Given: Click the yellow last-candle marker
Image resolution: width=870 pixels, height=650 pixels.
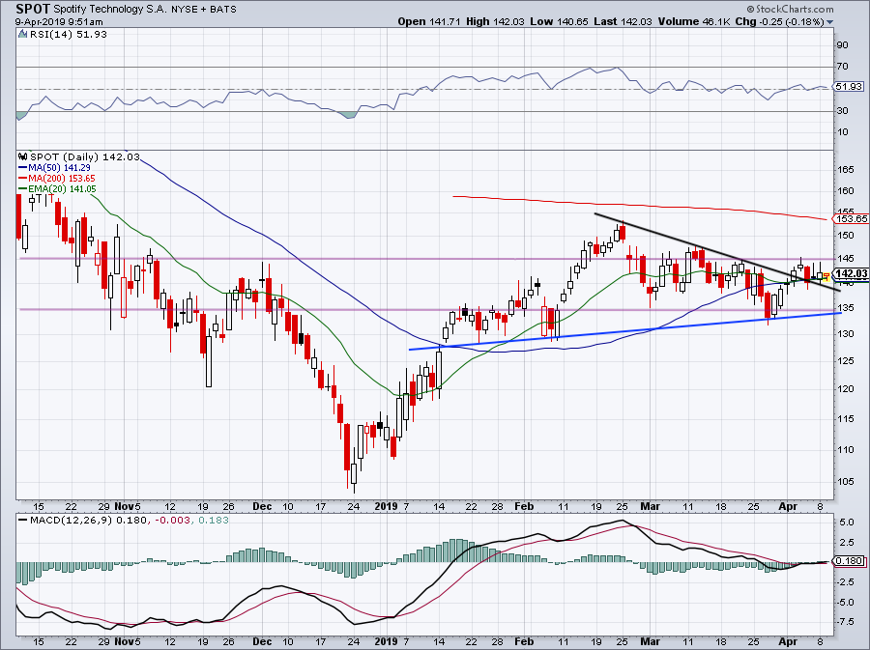Looking at the screenshot, I should pyautogui.click(x=826, y=276).
